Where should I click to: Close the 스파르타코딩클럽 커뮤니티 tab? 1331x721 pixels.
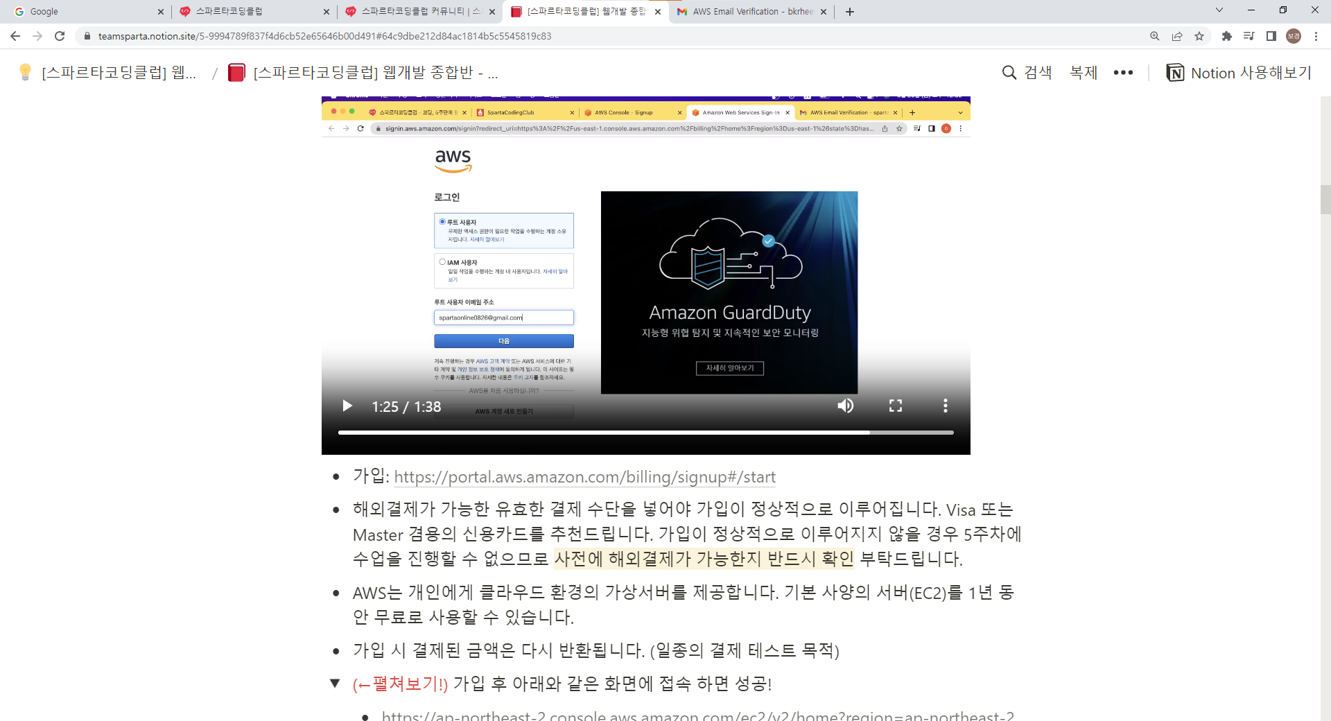(x=491, y=12)
